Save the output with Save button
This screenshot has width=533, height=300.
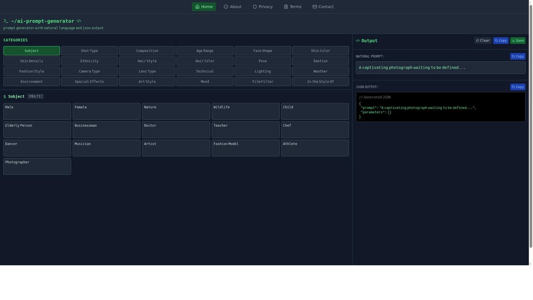517,40
